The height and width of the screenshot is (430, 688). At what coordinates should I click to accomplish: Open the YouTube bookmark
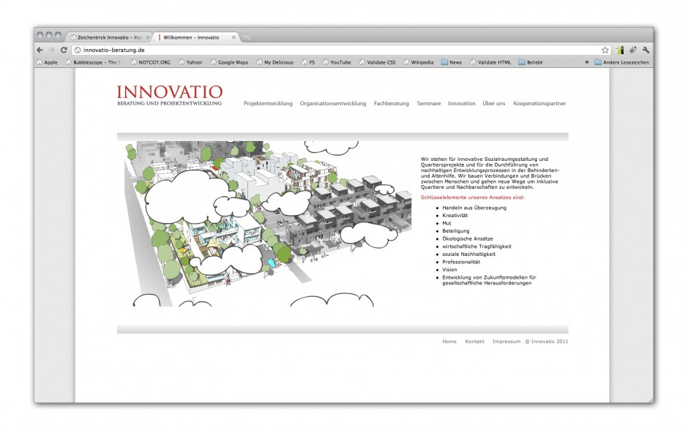[337, 62]
